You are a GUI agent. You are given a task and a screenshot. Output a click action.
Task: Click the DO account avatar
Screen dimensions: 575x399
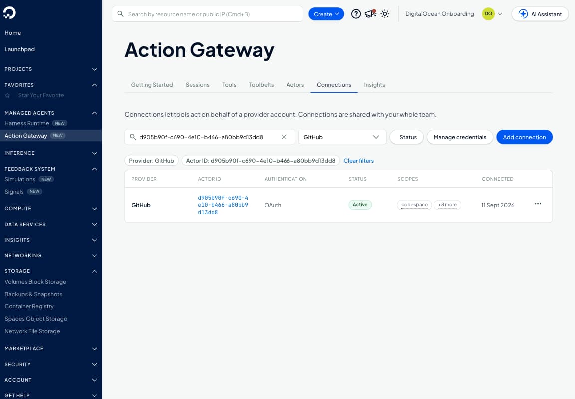pos(488,14)
